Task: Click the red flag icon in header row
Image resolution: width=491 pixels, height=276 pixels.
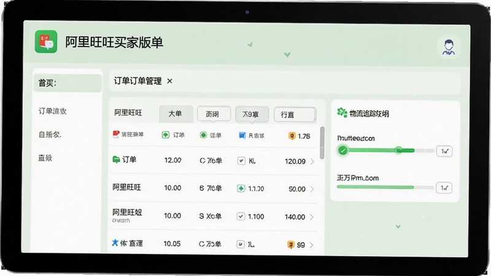Action: click(116, 134)
